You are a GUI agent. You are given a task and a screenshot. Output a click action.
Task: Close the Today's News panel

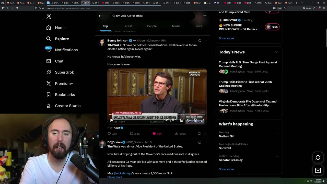pyautogui.click(x=276, y=52)
